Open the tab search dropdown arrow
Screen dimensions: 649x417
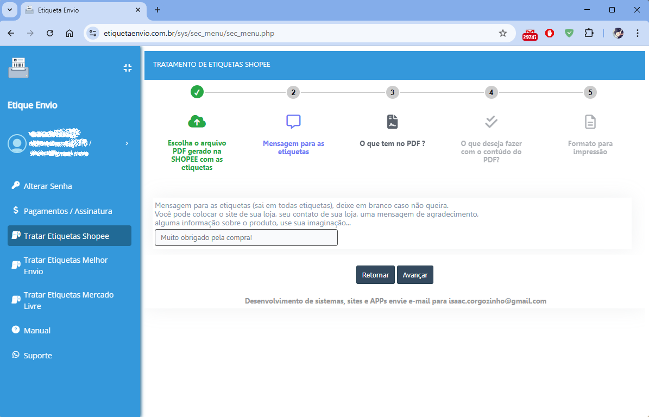click(x=10, y=10)
